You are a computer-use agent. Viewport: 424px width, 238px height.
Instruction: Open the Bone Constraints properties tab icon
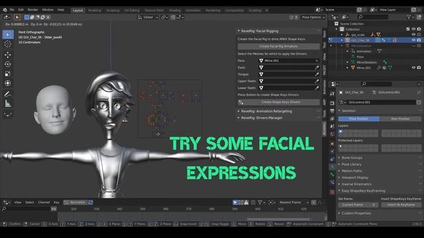point(332,182)
